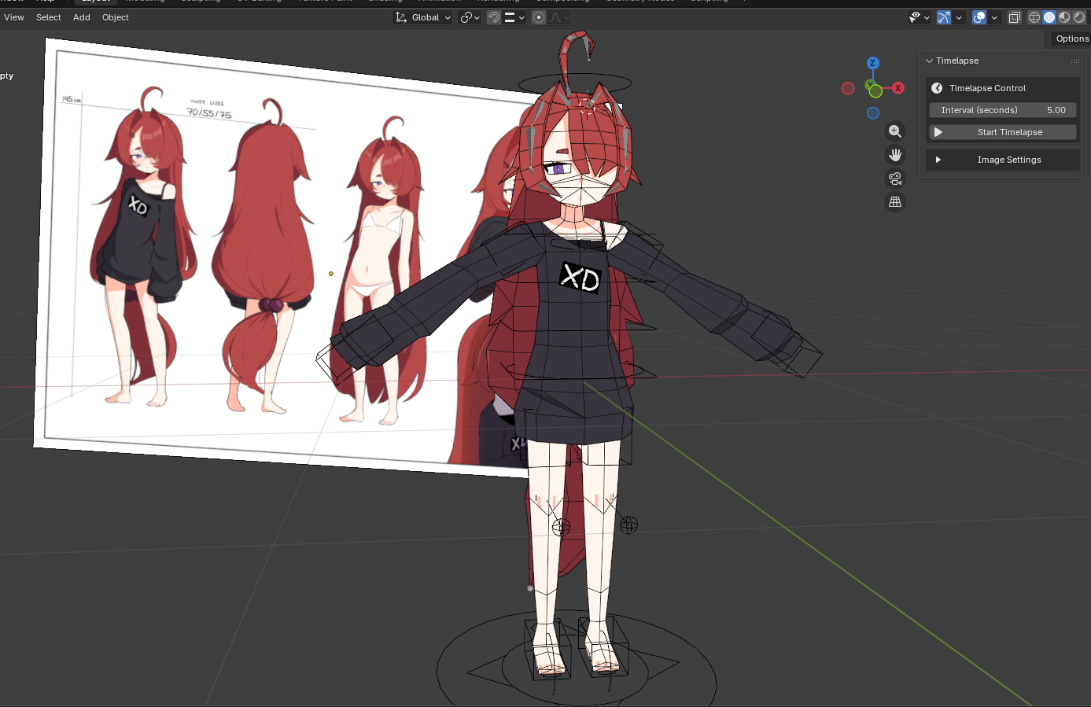Image resolution: width=1091 pixels, height=707 pixels.
Task: Toggle the camera view button
Action: click(895, 179)
